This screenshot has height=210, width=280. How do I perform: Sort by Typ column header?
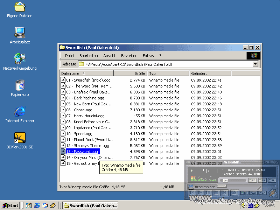coord(168,73)
